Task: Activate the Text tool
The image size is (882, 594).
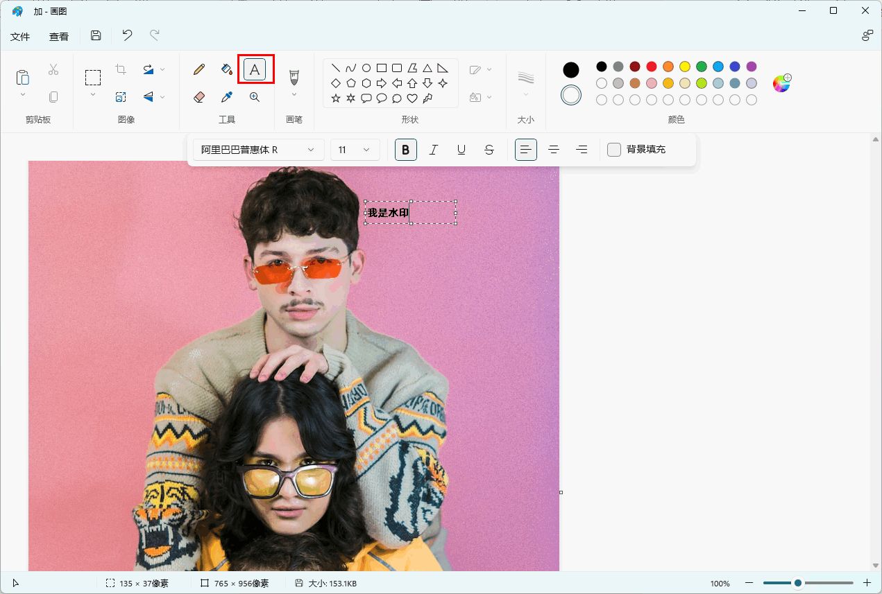Action: (x=255, y=69)
